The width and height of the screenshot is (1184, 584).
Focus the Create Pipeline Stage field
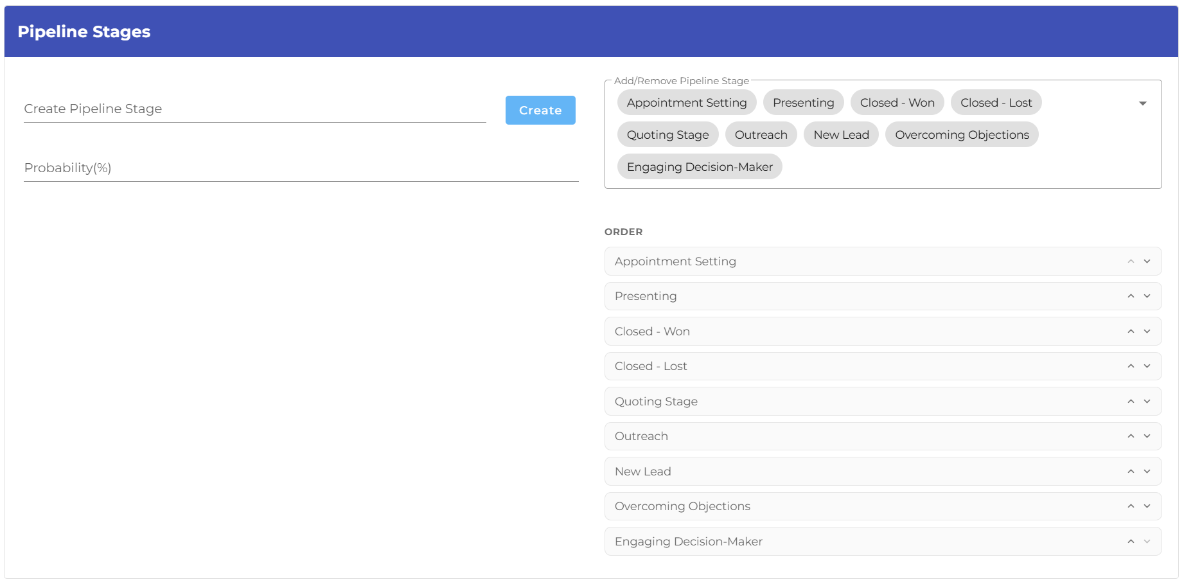coord(254,109)
